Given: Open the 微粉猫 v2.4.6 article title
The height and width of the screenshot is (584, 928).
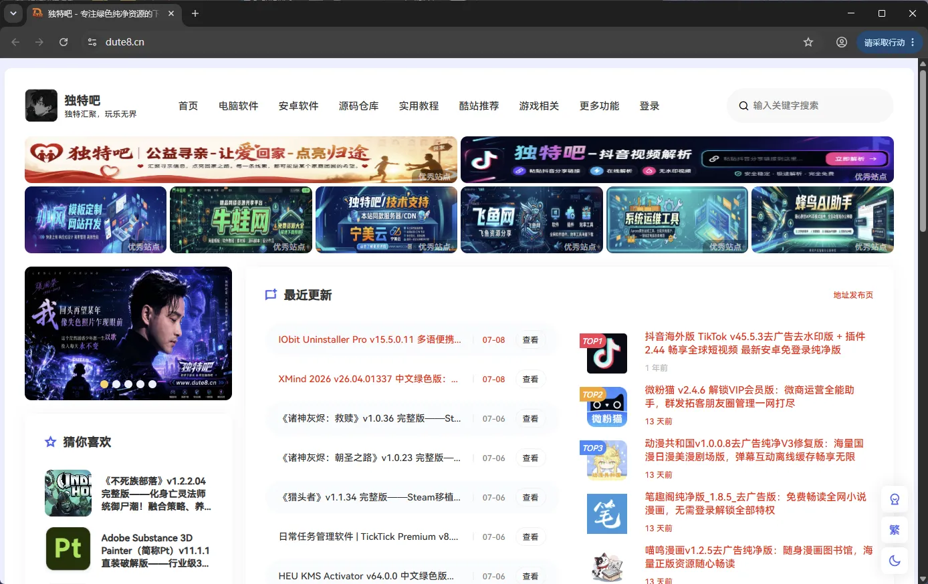Looking at the screenshot, I should tap(749, 396).
